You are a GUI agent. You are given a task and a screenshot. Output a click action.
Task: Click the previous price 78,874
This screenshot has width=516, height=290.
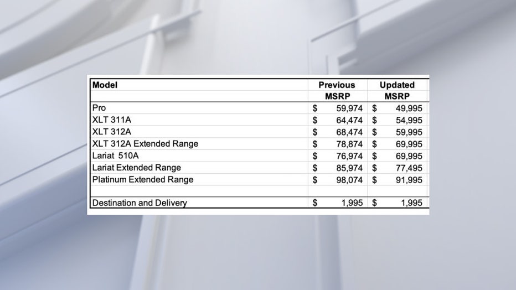[x=349, y=144]
